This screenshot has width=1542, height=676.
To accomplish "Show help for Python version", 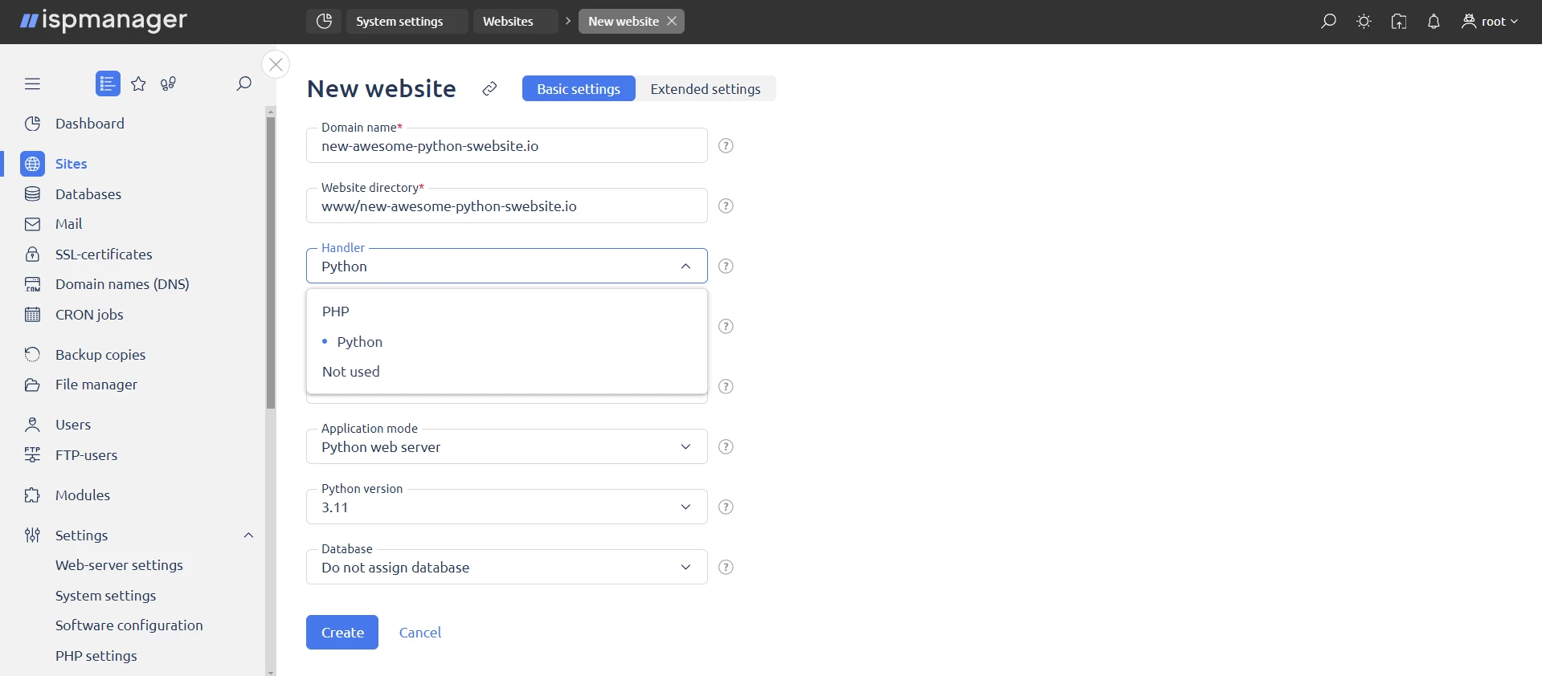I will click(726, 507).
